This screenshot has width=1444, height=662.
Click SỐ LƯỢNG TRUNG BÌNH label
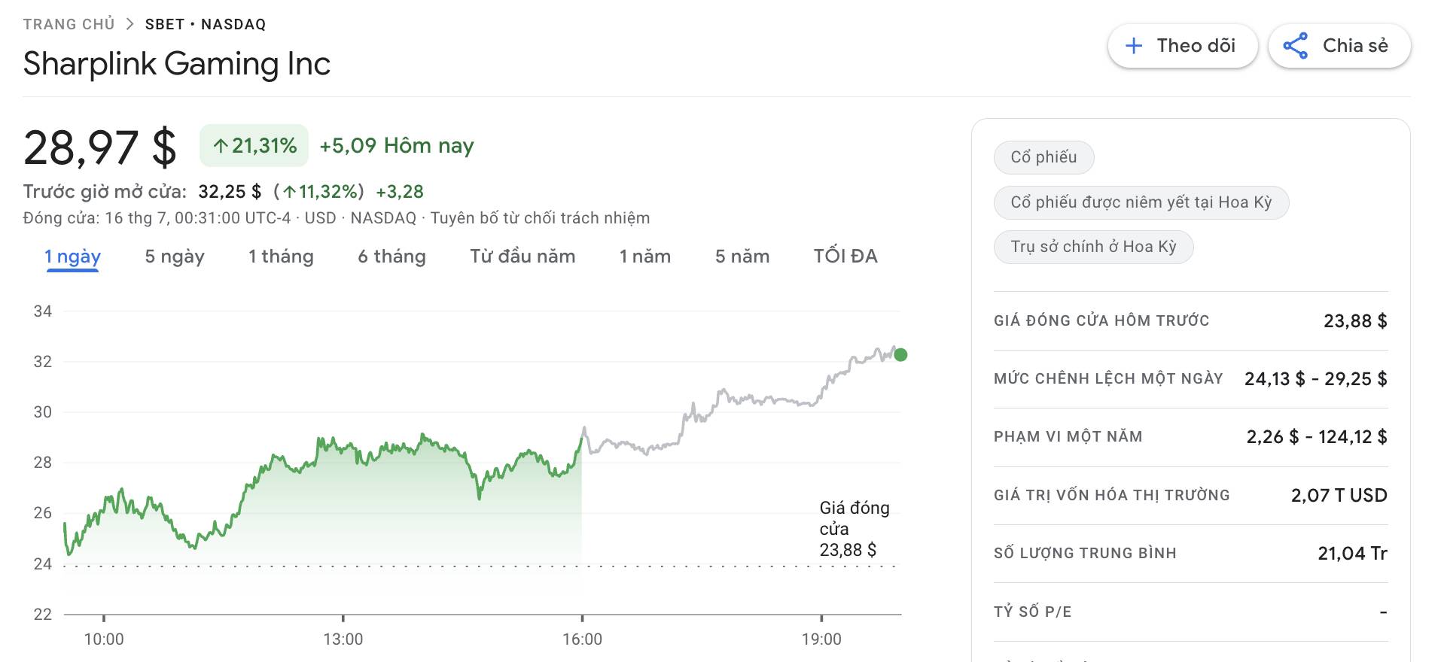pos(1085,553)
